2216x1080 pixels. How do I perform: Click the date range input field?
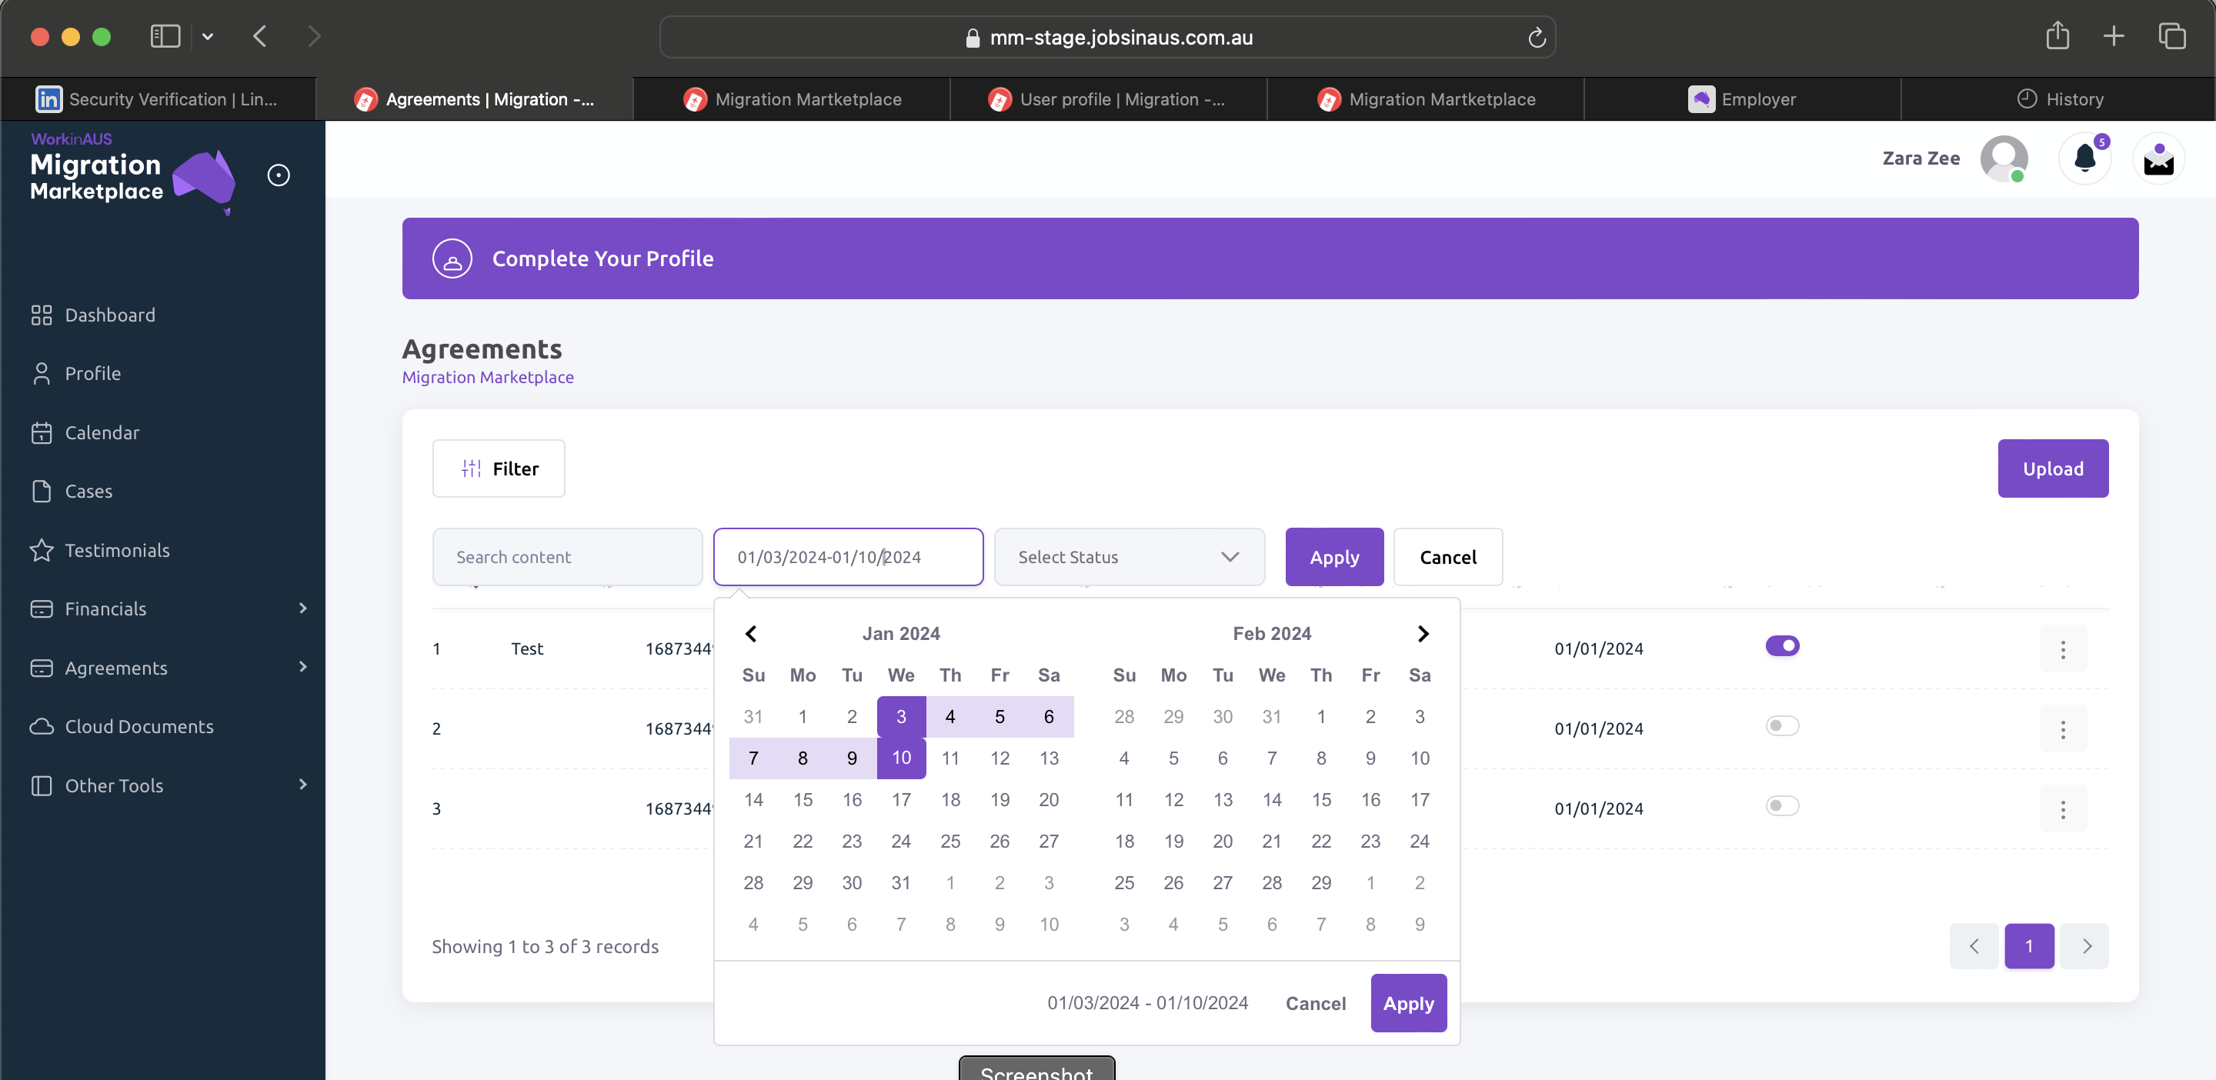(847, 557)
